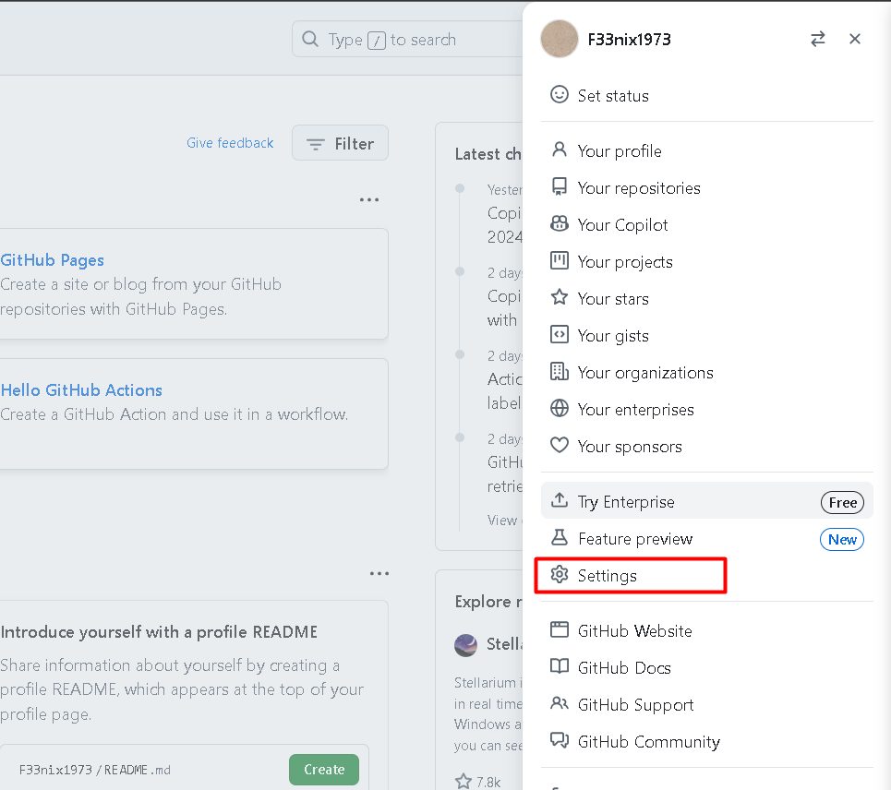
Task: Choose Try Enterprise menu entry
Action: pos(707,501)
